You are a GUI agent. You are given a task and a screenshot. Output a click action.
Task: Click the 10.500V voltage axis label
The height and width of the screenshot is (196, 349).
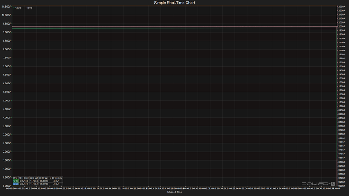[6, 7]
